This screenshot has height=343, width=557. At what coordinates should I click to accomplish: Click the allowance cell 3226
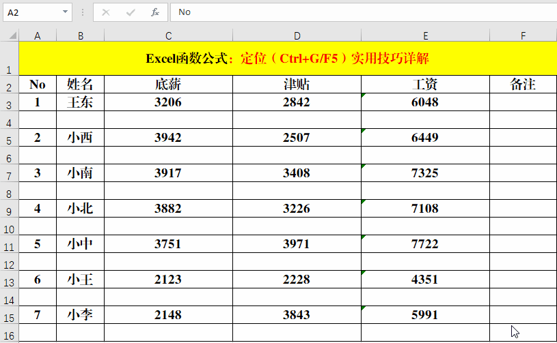click(297, 209)
